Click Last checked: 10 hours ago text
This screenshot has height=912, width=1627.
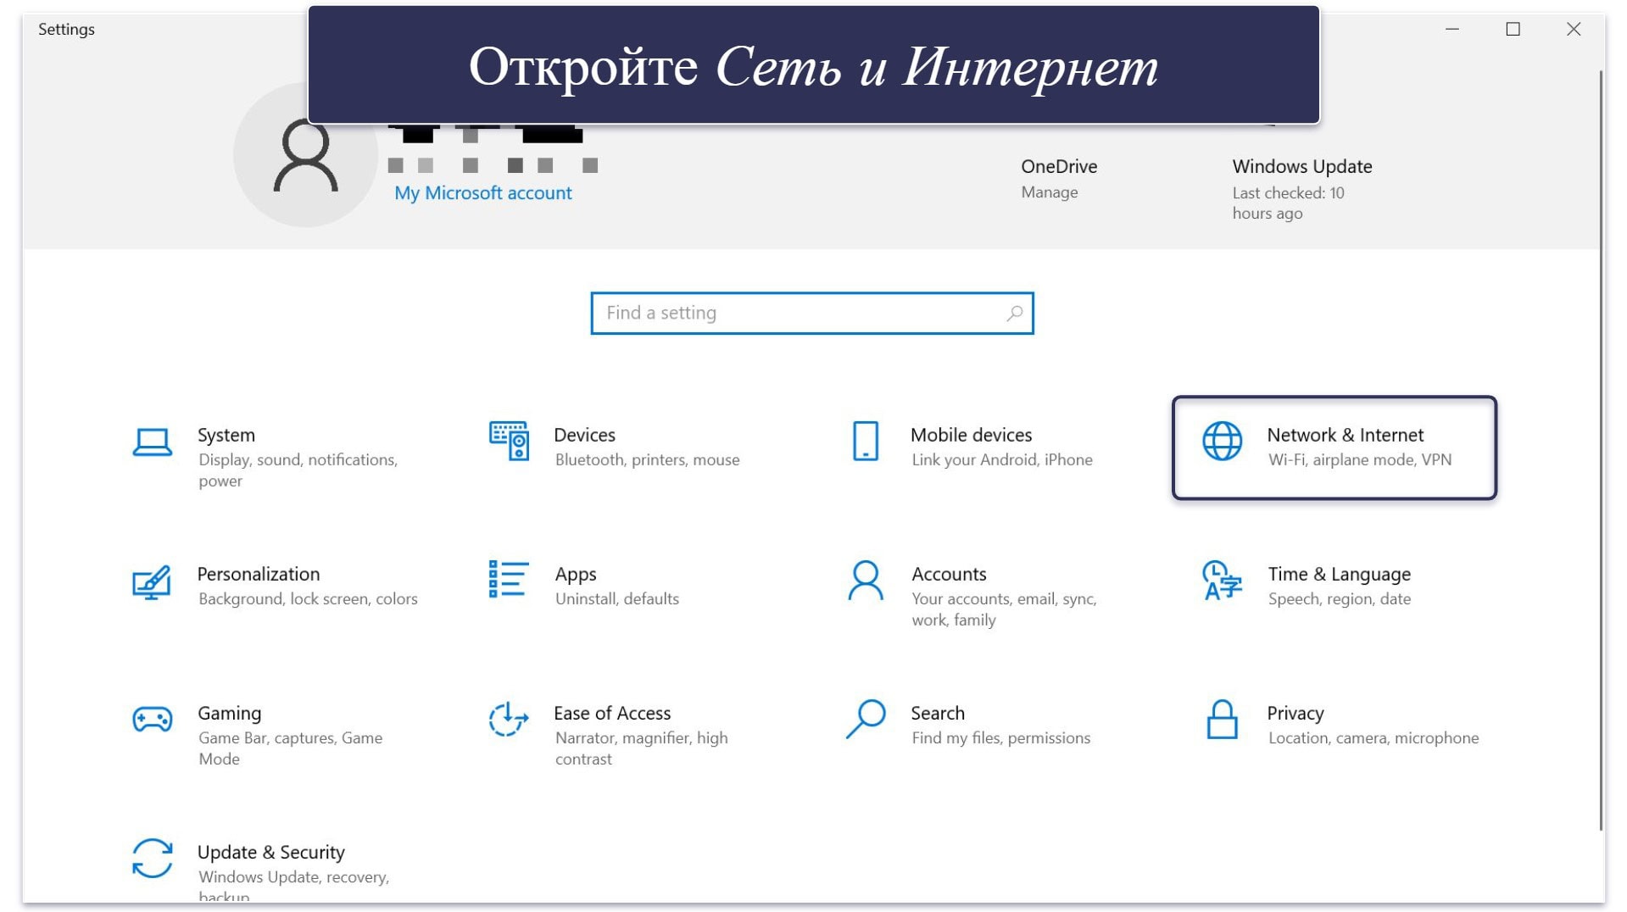click(1288, 203)
